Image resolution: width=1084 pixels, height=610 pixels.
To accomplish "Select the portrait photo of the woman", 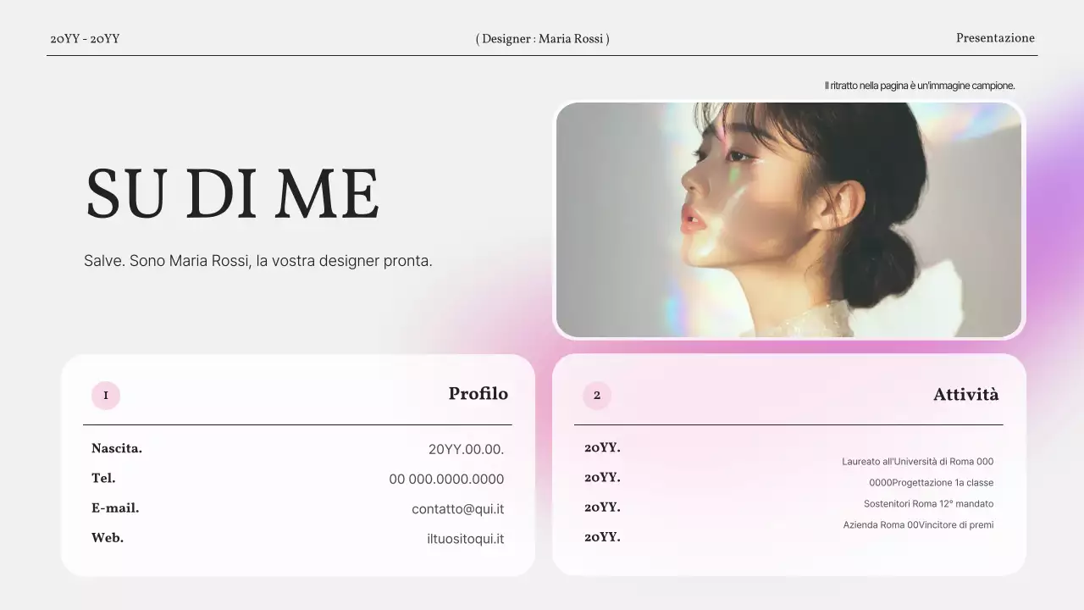I will [x=788, y=220].
